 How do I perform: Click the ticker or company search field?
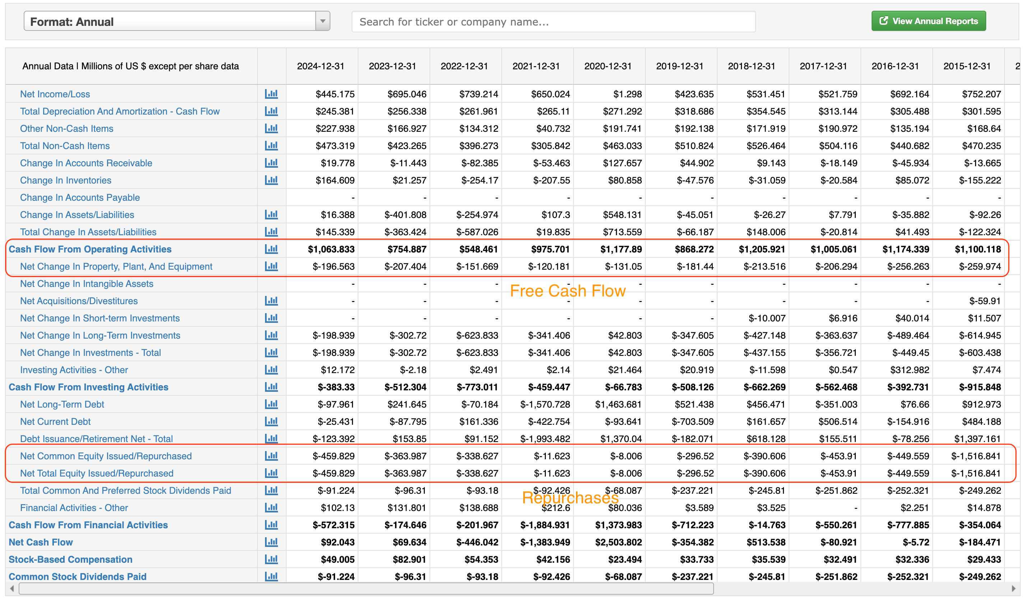(553, 22)
